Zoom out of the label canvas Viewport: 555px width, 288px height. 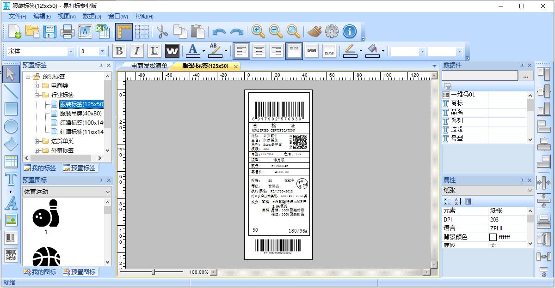[x=276, y=31]
